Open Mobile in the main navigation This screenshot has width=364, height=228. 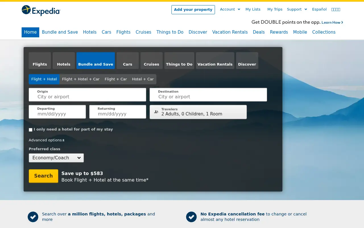[x=300, y=32]
